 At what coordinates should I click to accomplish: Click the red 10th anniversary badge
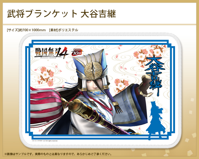click(x=77, y=52)
